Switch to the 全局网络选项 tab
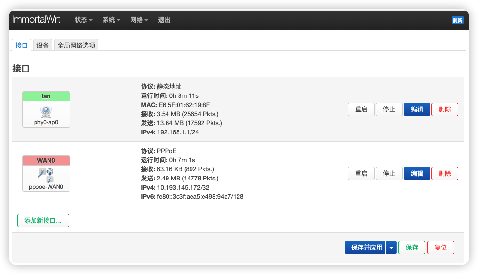 coord(76,46)
